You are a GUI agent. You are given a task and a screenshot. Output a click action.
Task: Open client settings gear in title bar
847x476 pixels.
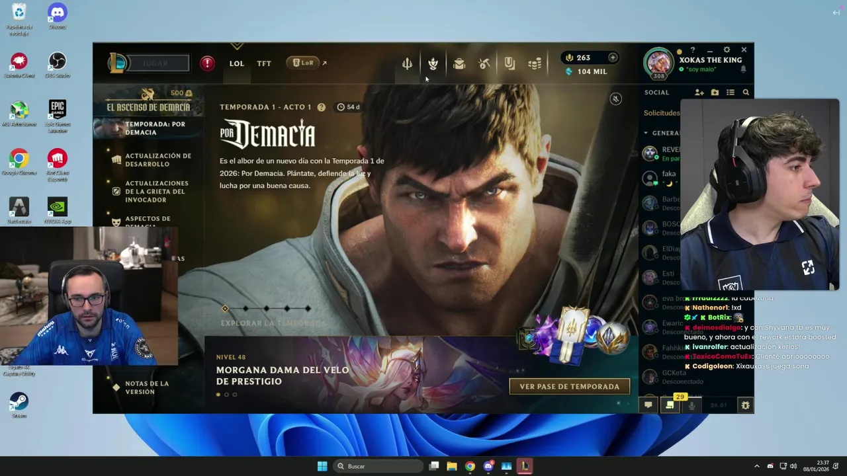coord(727,50)
